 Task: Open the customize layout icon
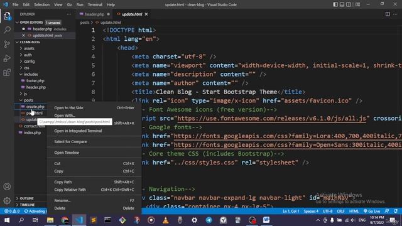tap(357, 4)
